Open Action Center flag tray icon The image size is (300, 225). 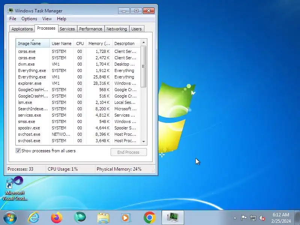tap(244, 218)
